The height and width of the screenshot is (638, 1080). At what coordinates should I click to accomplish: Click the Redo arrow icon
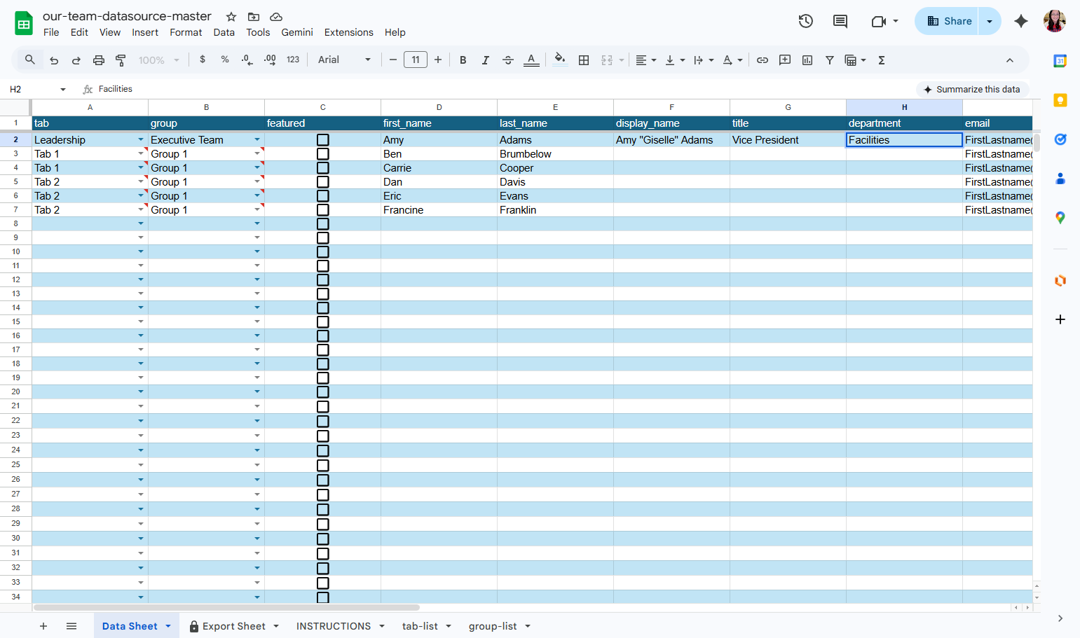76,60
